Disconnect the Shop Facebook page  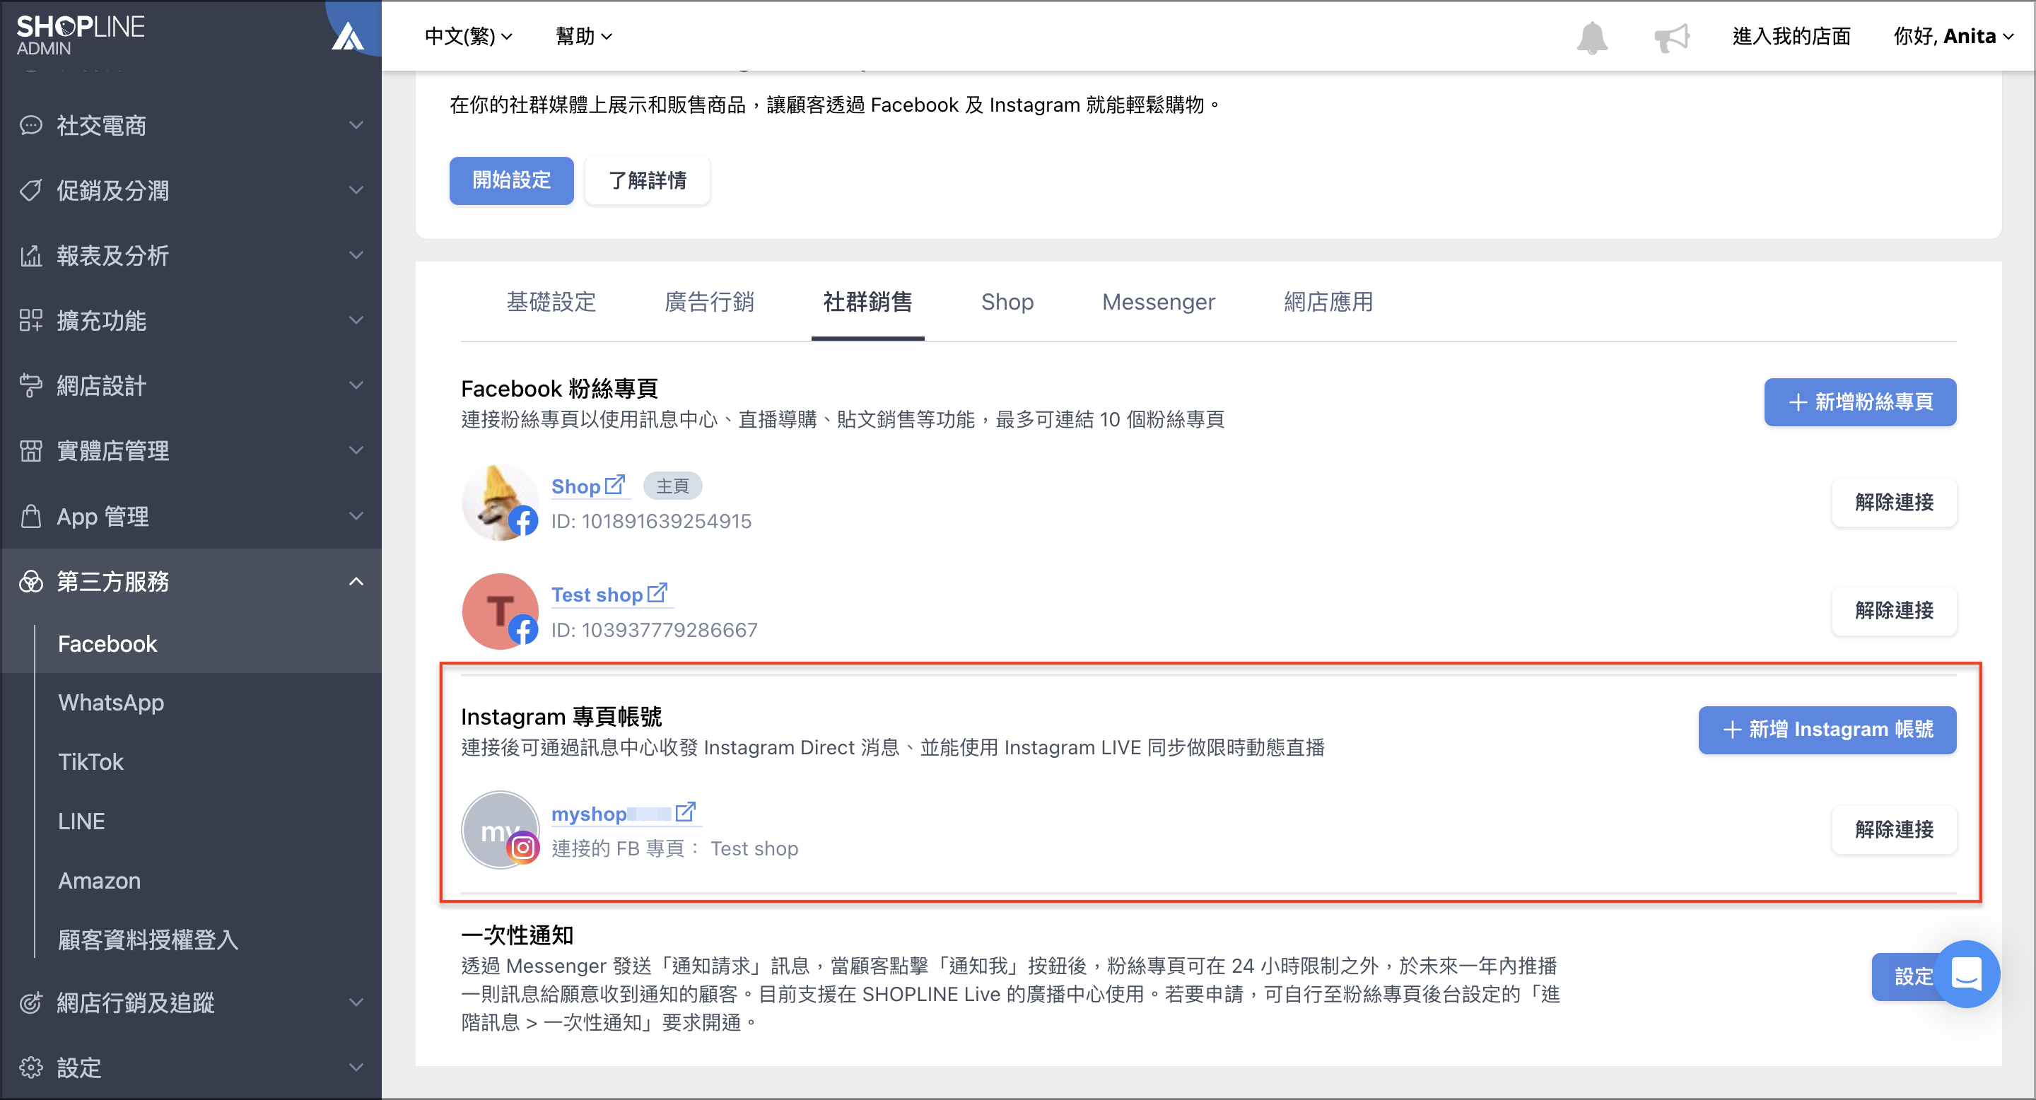pyautogui.click(x=1894, y=502)
